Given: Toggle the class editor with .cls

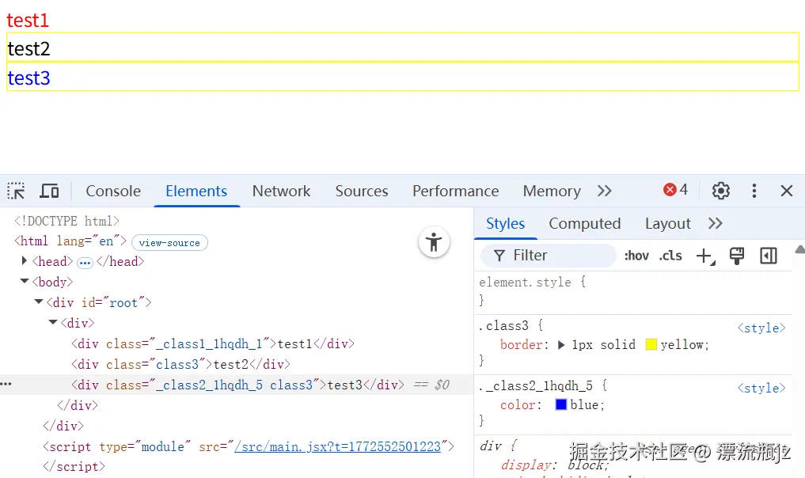Looking at the screenshot, I should (670, 256).
